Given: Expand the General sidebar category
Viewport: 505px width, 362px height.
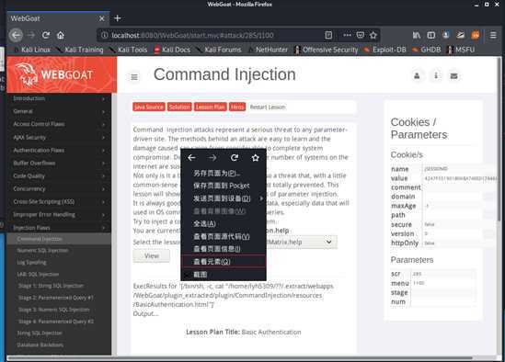Looking at the screenshot, I should click(59, 111).
